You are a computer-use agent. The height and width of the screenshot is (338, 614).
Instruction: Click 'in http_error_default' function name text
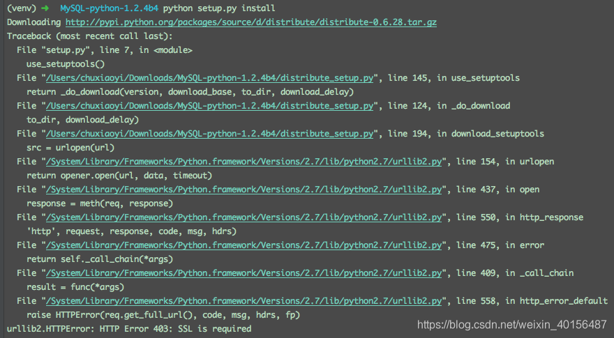pos(557,301)
